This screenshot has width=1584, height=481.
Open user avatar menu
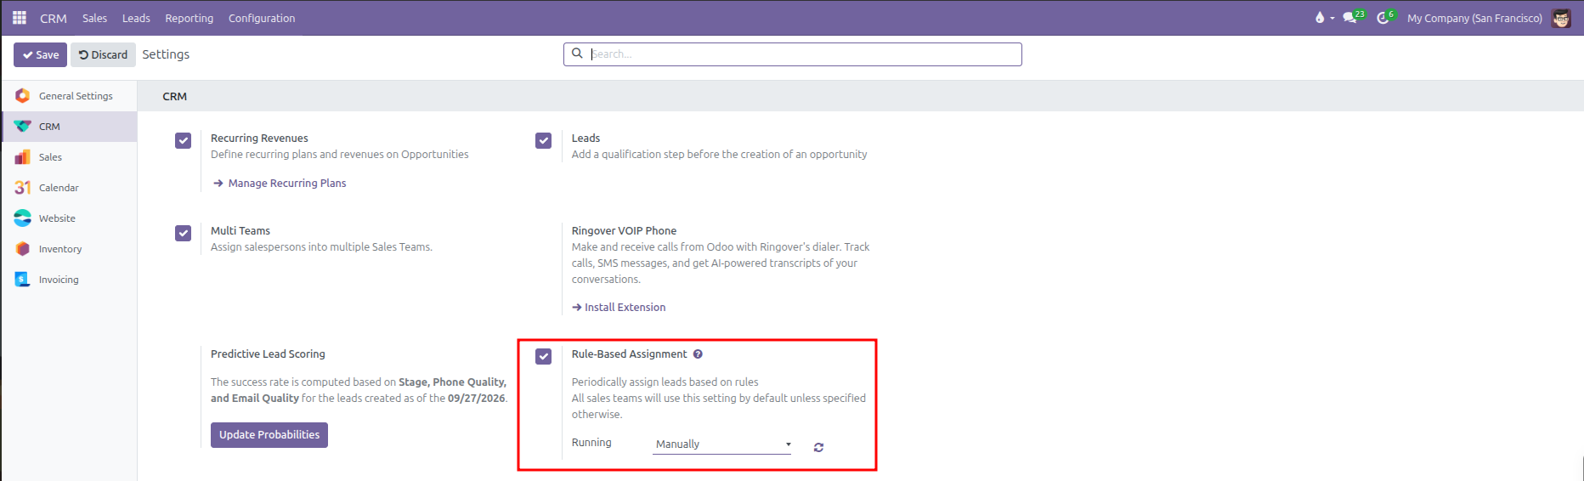coord(1561,18)
